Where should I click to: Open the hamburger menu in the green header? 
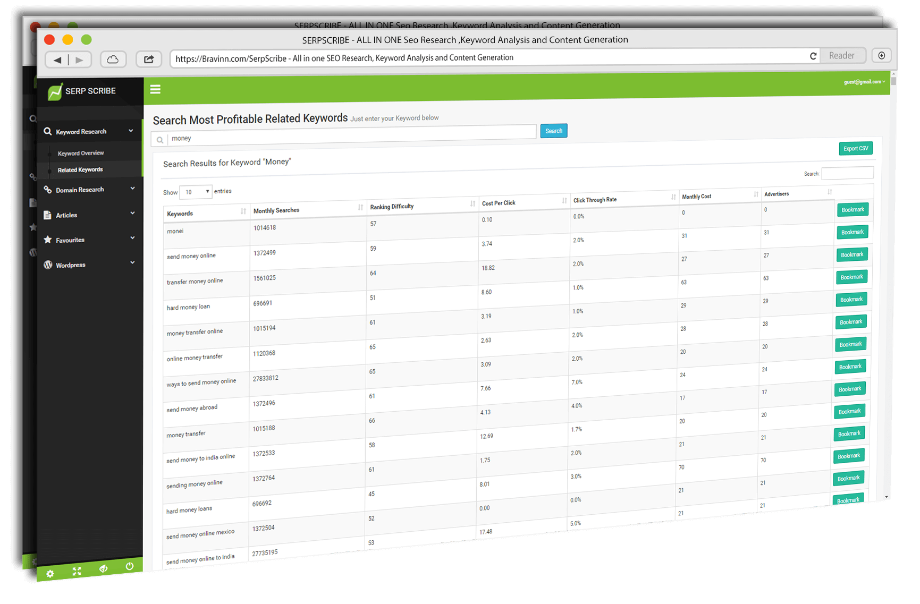pos(155,89)
